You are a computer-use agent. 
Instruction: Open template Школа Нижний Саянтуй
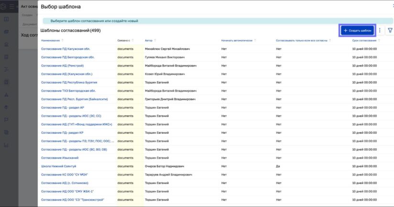coord(58,166)
